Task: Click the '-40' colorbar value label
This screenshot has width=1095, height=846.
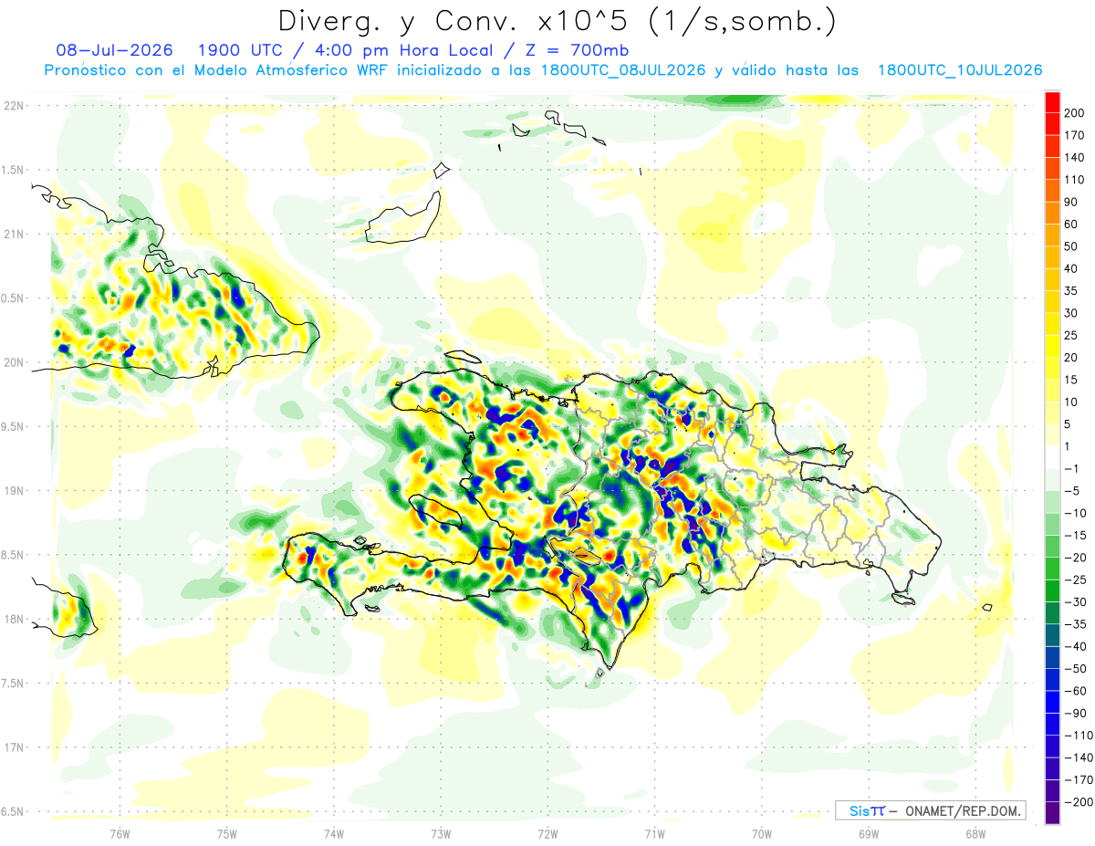Action: (1075, 646)
